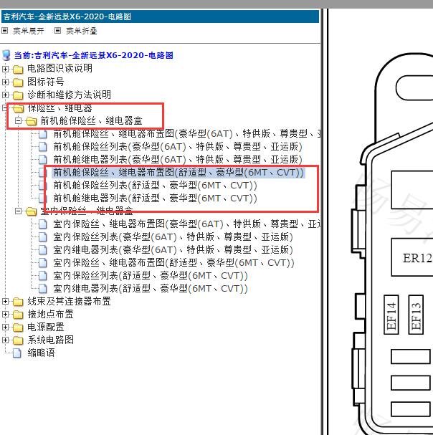Open 室内继电器列表(豪华型(6AT) page
The image size is (433, 435).
pyautogui.click(x=173, y=249)
